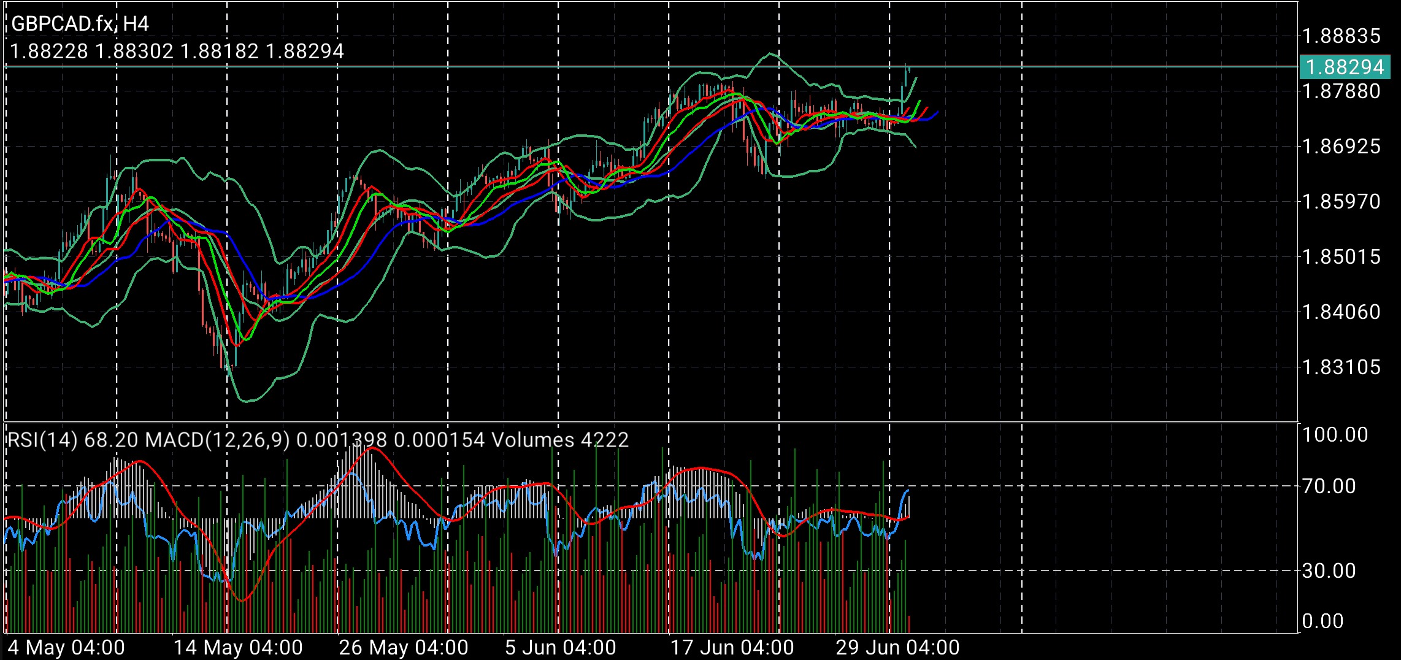Image resolution: width=1401 pixels, height=660 pixels.
Task: Click the 4 May 04:00 time label
Action: point(66,648)
